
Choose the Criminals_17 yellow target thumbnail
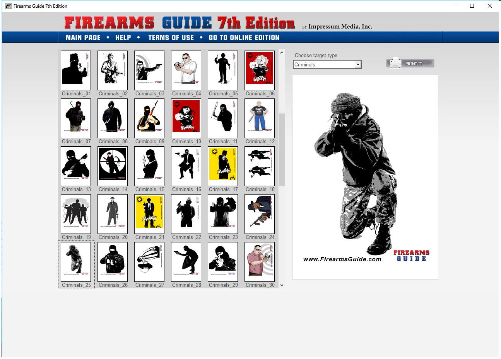point(223,166)
